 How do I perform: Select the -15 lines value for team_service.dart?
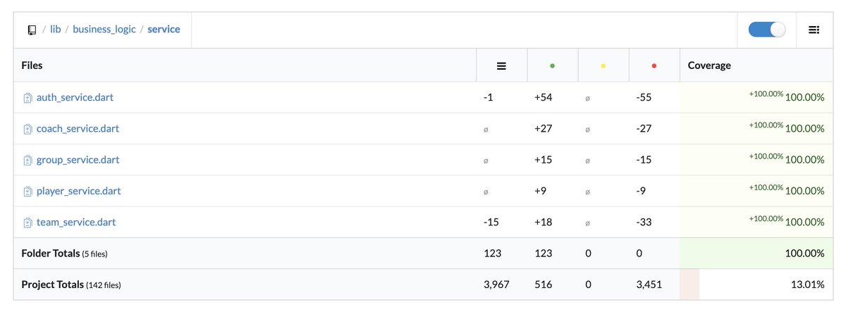[x=492, y=222]
